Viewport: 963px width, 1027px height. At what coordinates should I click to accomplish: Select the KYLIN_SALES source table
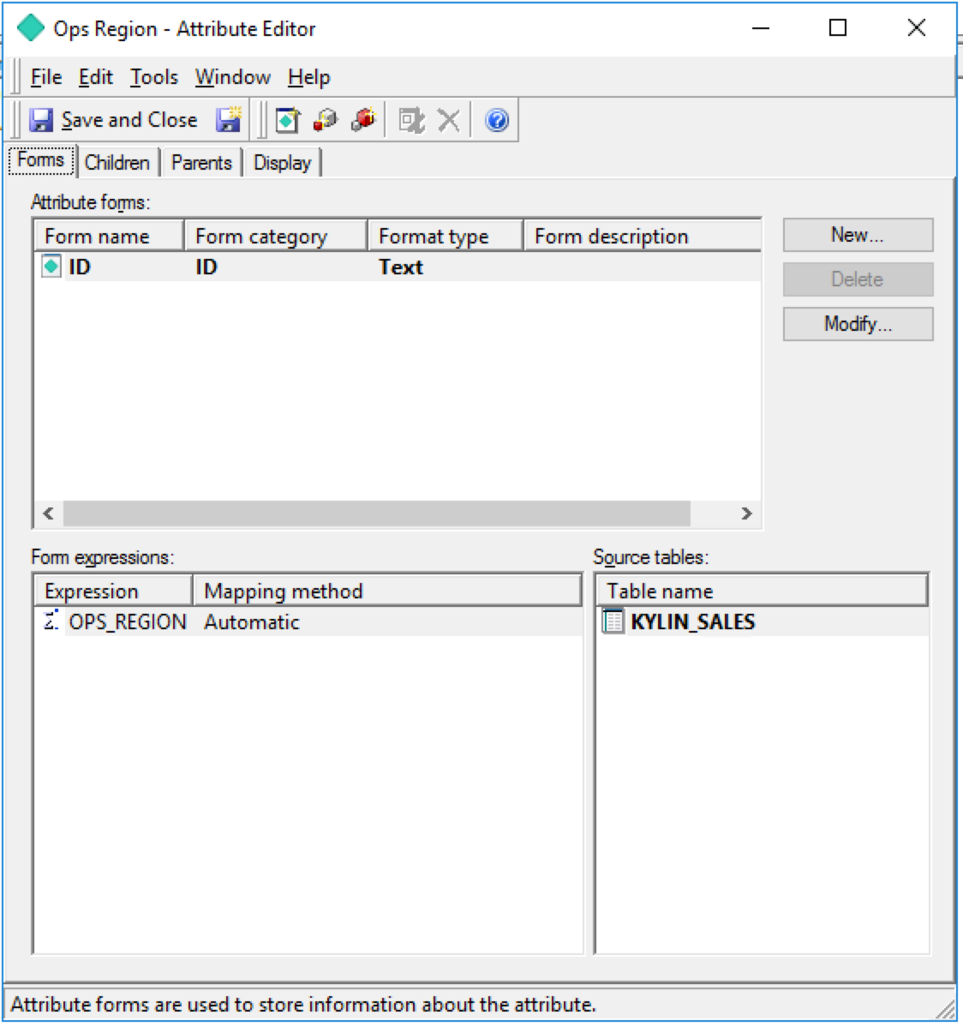692,622
